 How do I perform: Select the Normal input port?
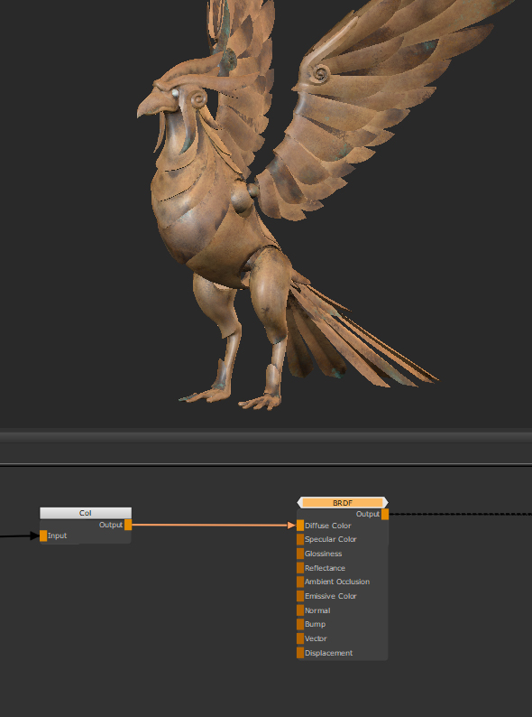coord(300,610)
